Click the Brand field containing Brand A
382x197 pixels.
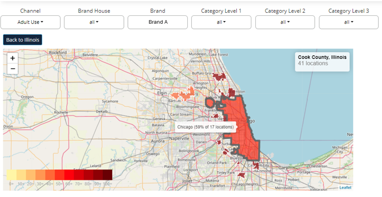pos(158,22)
